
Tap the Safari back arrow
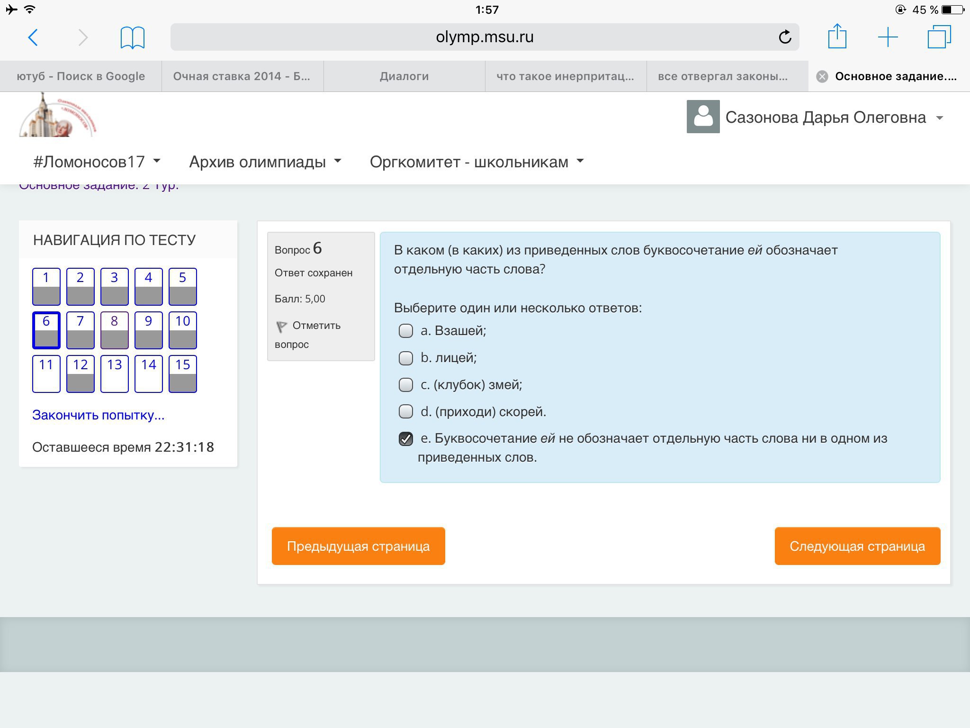coord(33,37)
